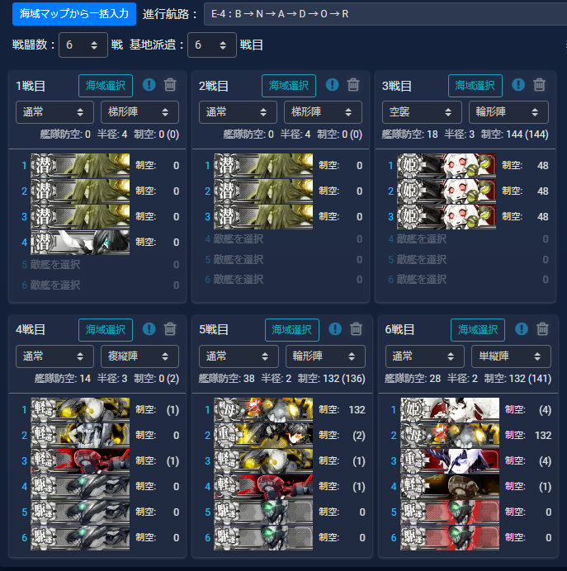Delete 3戦目 with trash icon
567x571 pixels.
pyautogui.click(x=539, y=85)
